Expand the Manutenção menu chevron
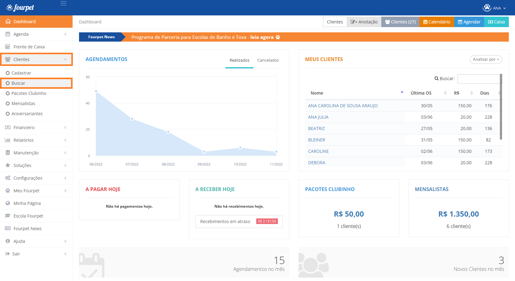515x281 pixels. pyautogui.click(x=65, y=153)
